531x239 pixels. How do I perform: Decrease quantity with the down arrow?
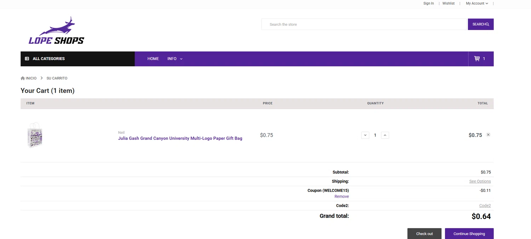(x=365, y=135)
